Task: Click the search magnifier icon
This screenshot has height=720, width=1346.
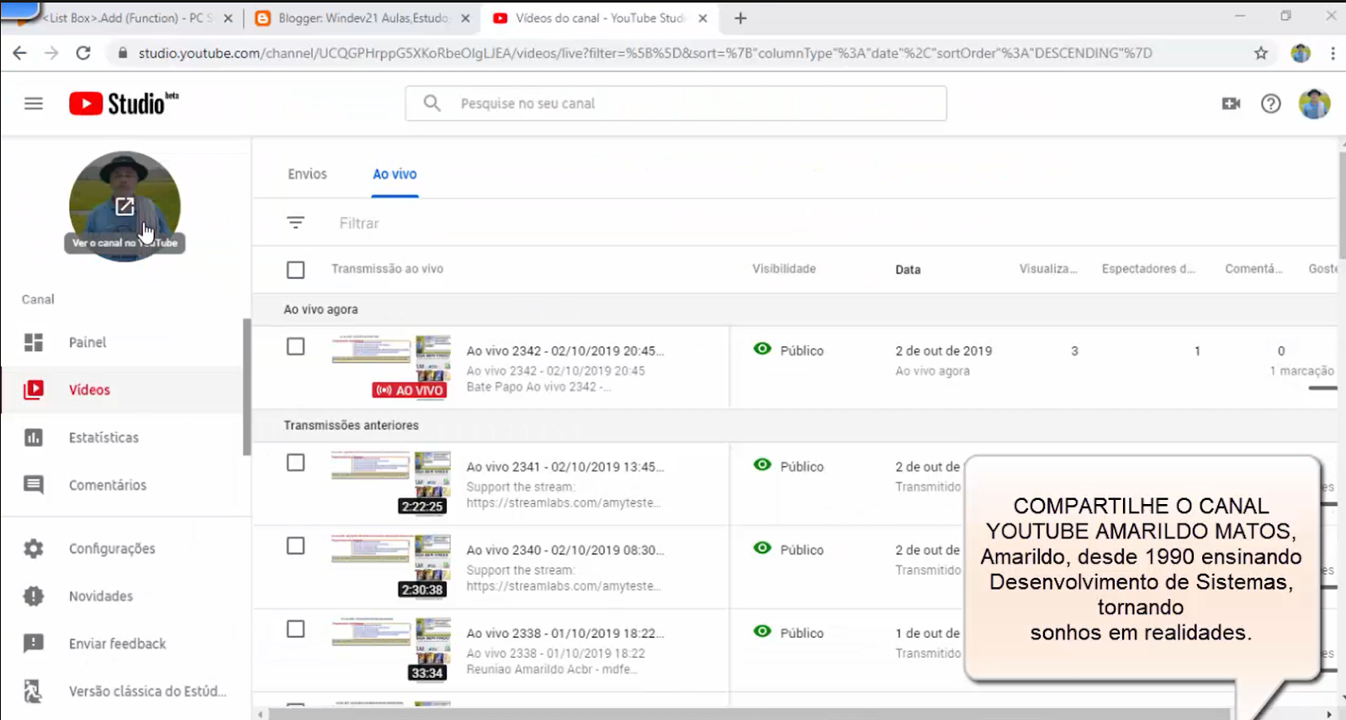Action: (x=432, y=102)
